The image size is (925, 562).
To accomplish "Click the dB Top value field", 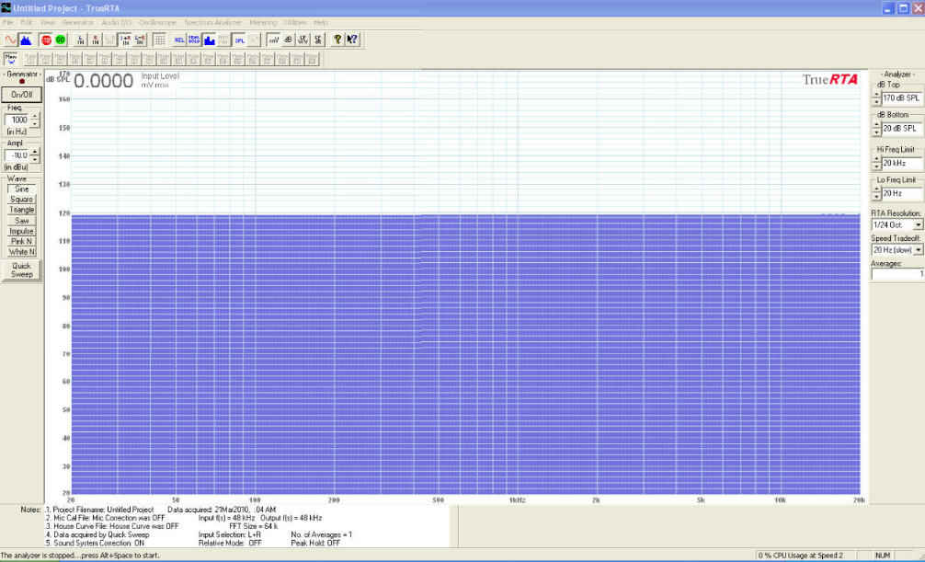I will (902, 98).
